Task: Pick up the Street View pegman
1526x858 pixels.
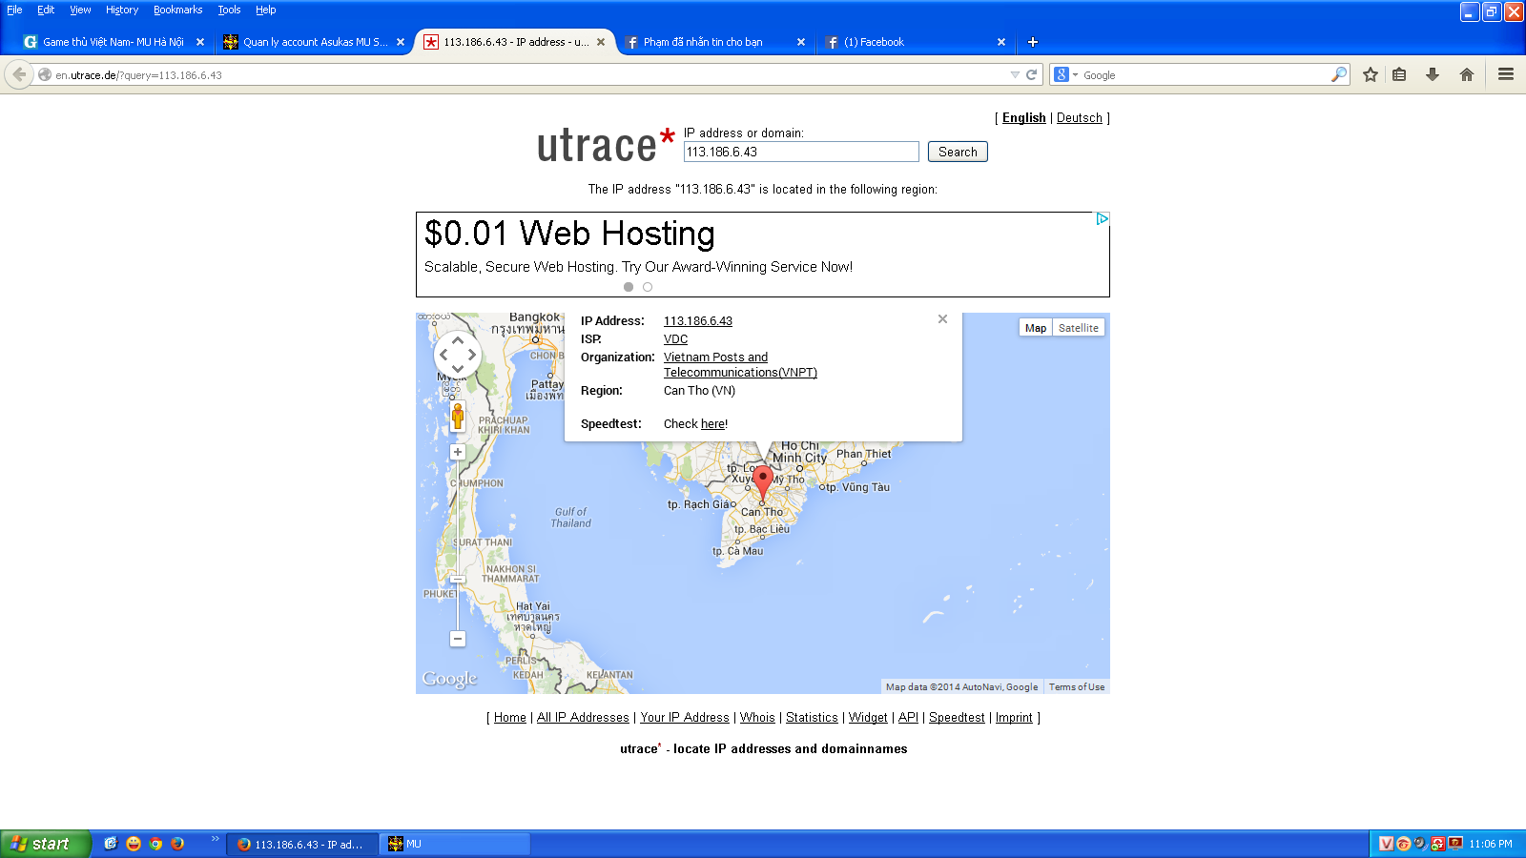Action: (458, 417)
